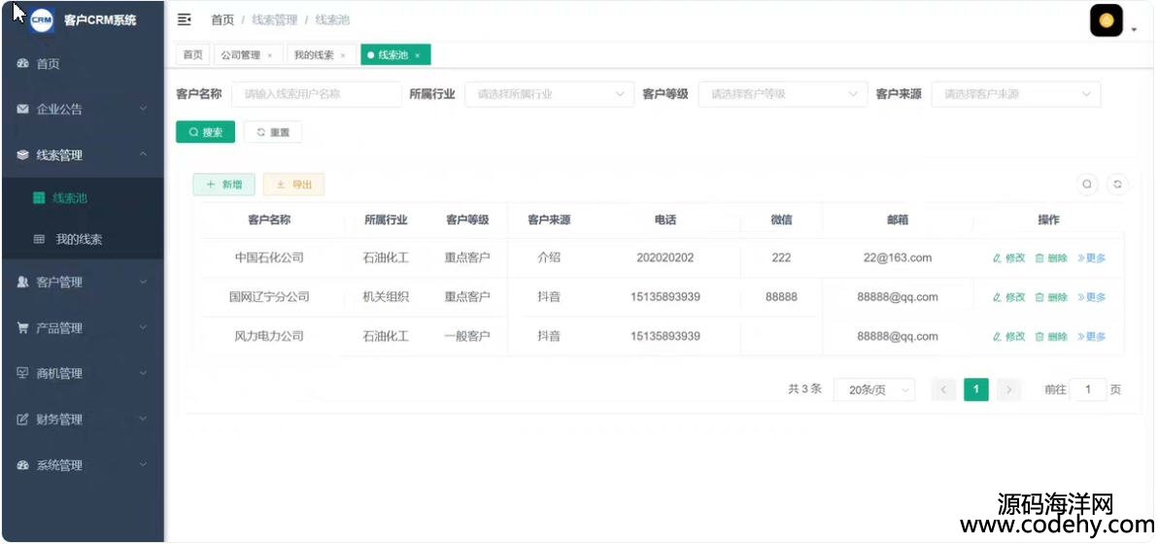Open the 客户来源 dropdown filter
The height and width of the screenshot is (544, 1159).
(x=1015, y=94)
